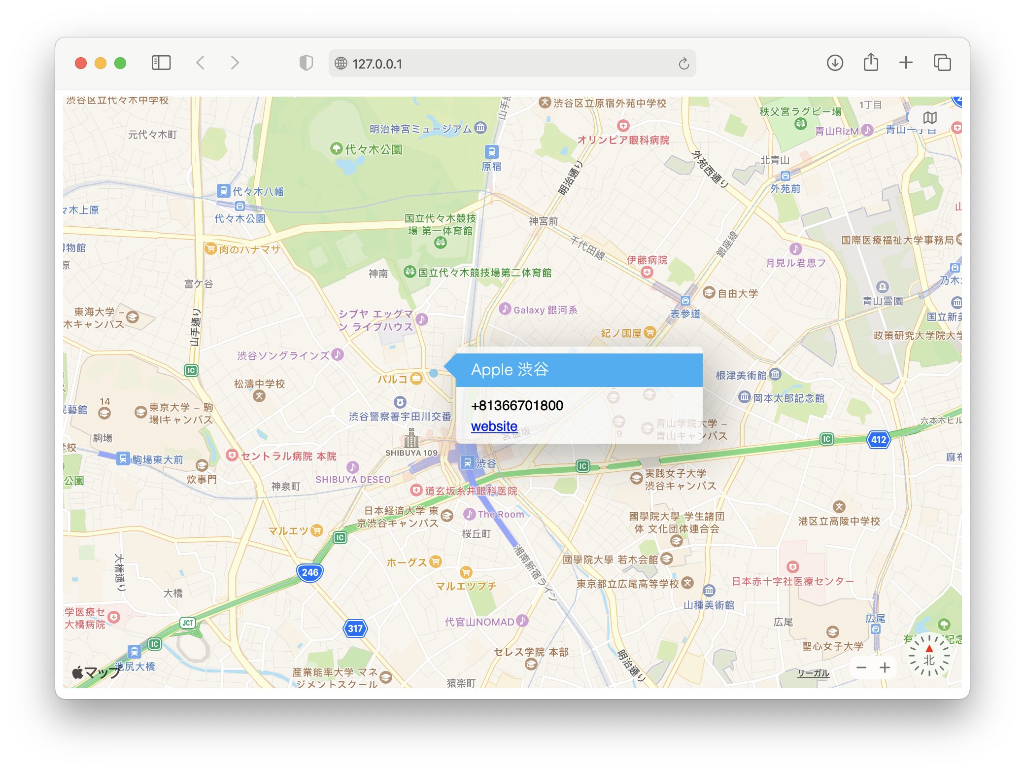Open the Apple 渋谷 website link
The image size is (1025, 772).
pos(494,426)
